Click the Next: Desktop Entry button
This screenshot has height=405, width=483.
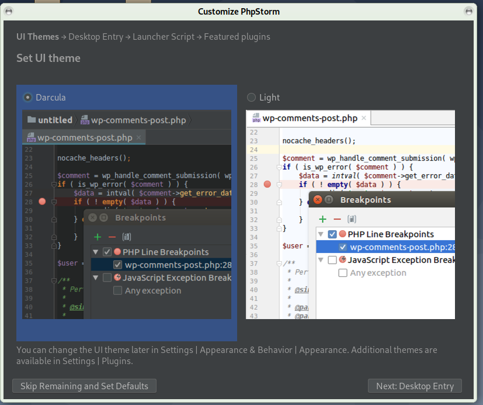point(415,386)
